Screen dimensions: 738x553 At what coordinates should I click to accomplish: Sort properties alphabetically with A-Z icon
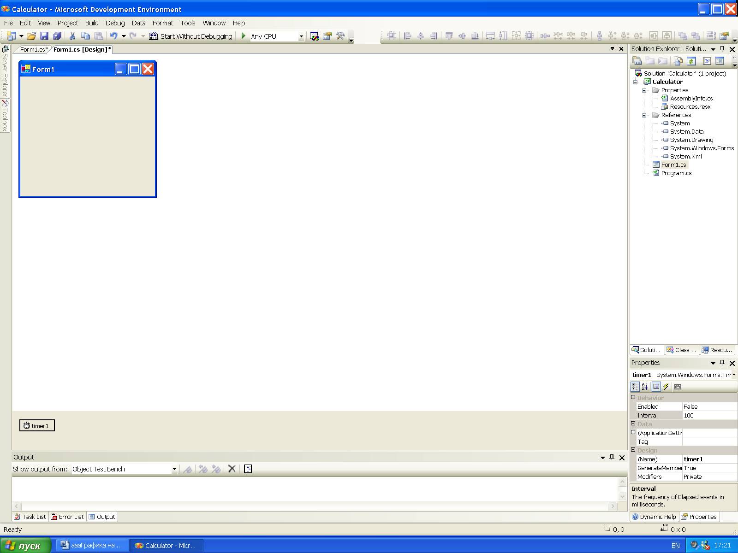coord(645,387)
